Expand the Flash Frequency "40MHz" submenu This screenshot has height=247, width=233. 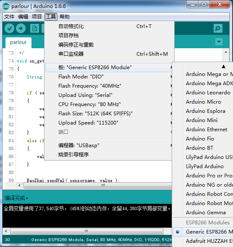109,86
